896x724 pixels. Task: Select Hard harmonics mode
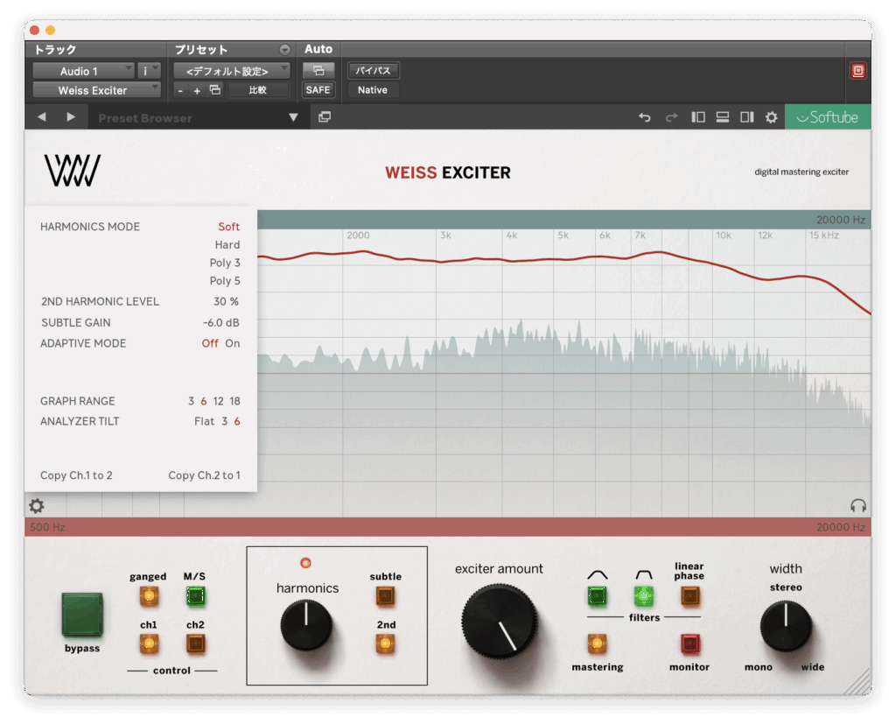tap(227, 245)
